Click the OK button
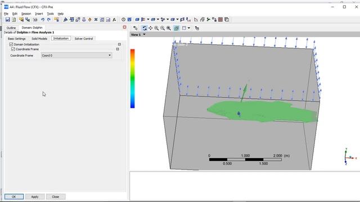 pyautogui.click(x=14, y=197)
